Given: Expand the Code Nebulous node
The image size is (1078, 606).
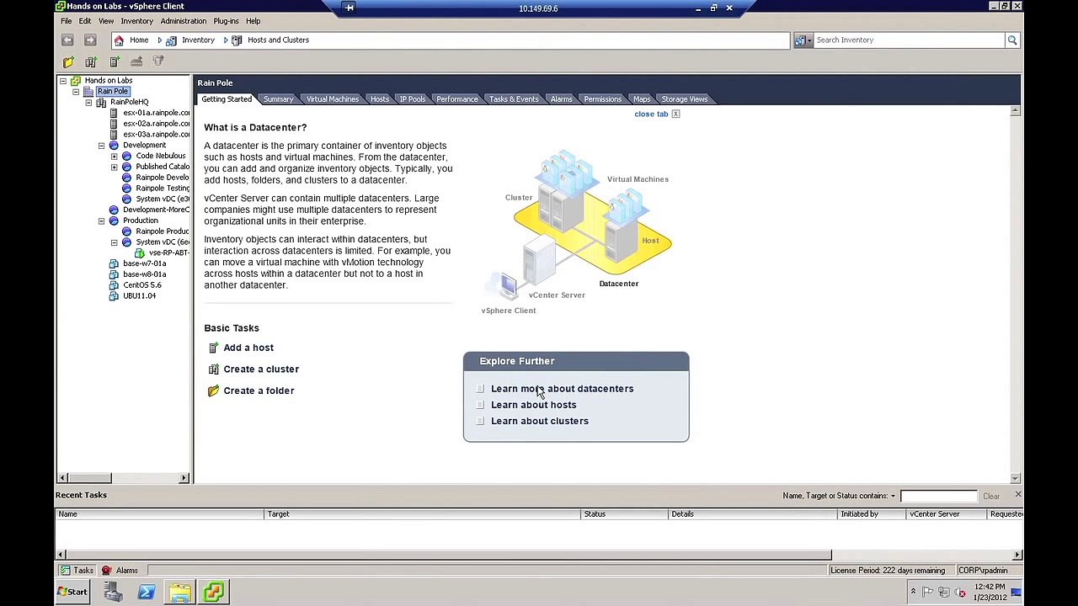Looking at the screenshot, I should click(114, 157).
